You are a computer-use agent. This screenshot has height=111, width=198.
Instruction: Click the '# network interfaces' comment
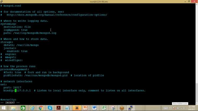(16, 81)
